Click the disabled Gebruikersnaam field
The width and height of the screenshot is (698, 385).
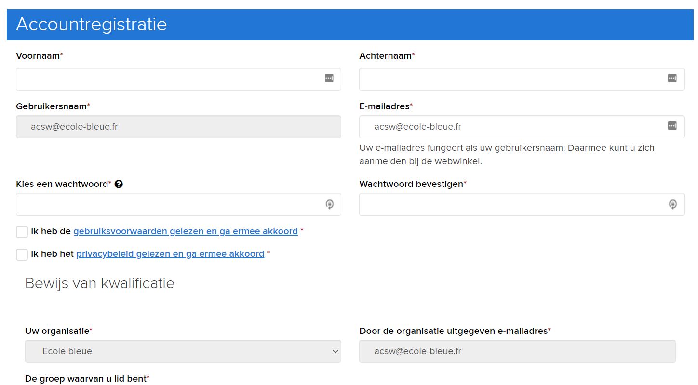click(x=178, y=127)
